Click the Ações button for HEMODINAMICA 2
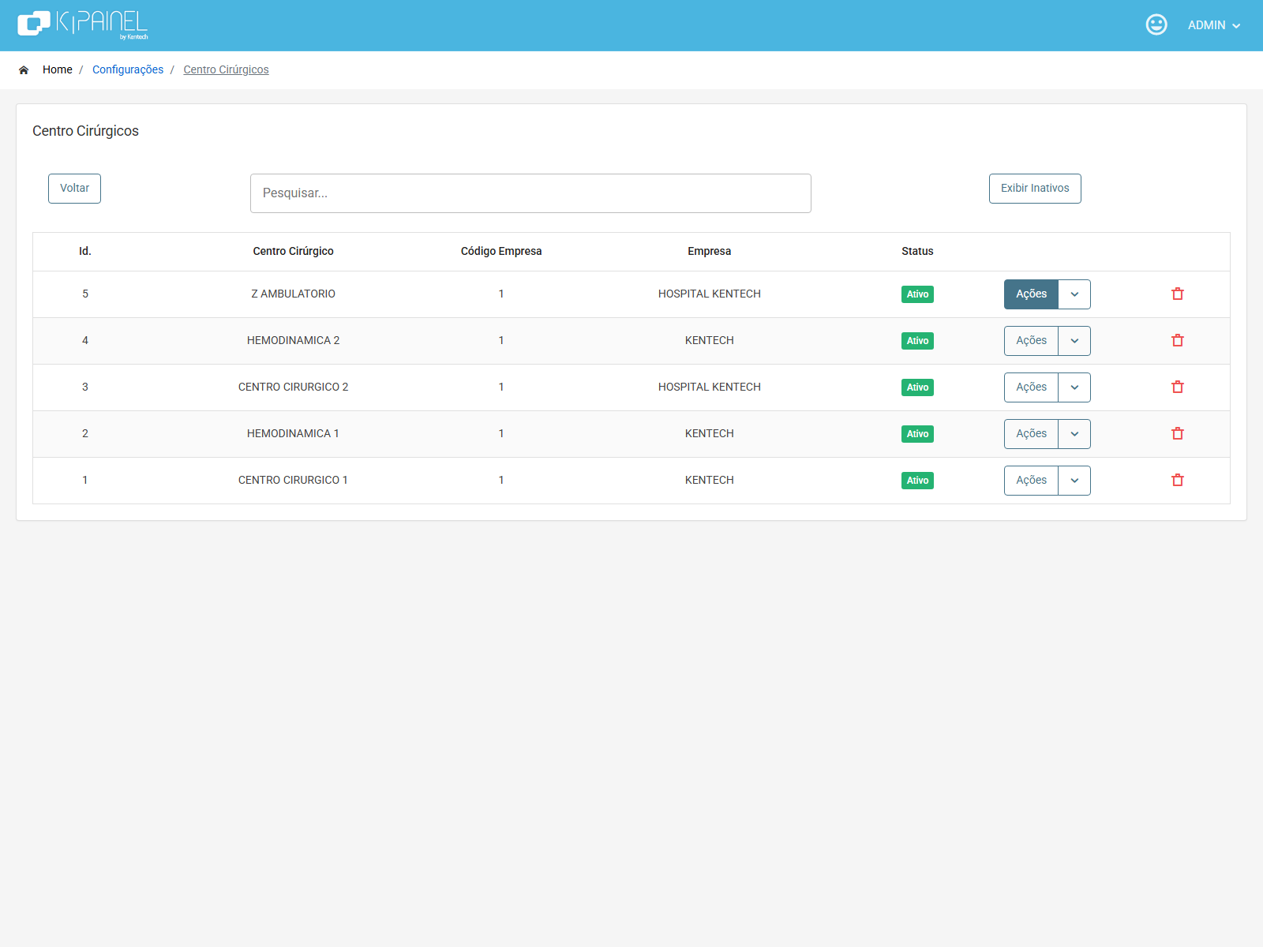Screen dimensions: 1263x947 (1031, 341)
